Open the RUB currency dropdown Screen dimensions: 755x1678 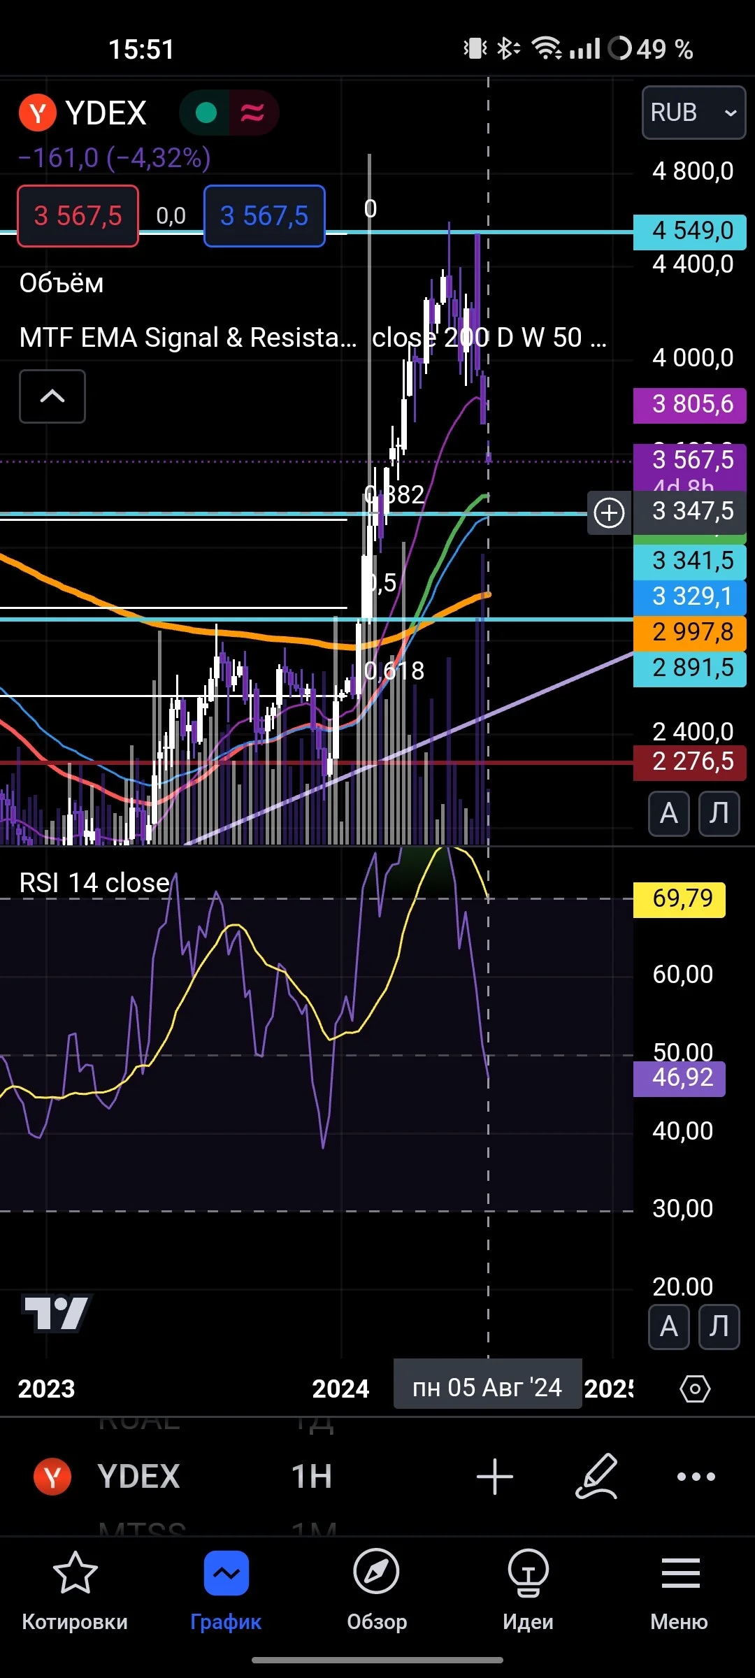[x=693, y=113]
